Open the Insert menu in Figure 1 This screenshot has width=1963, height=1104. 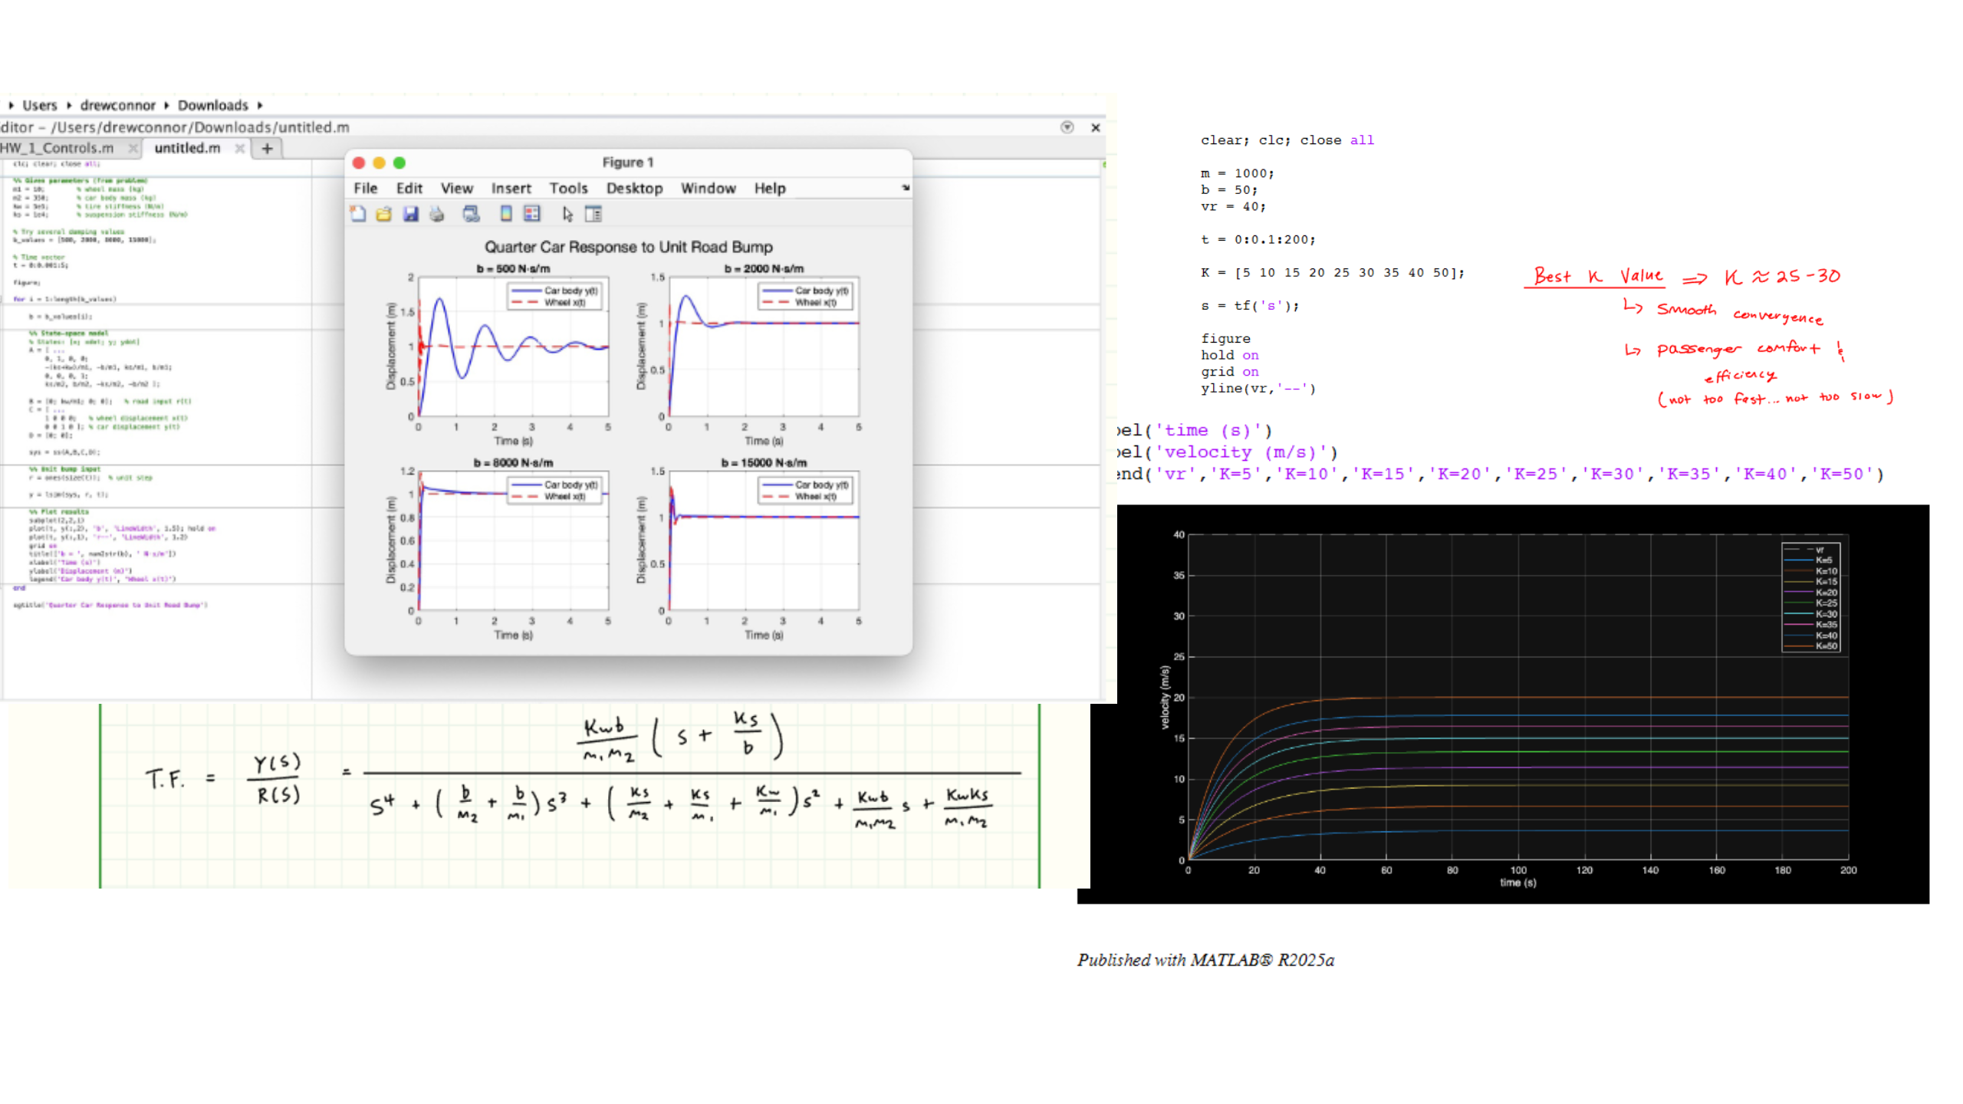(511, 189)
